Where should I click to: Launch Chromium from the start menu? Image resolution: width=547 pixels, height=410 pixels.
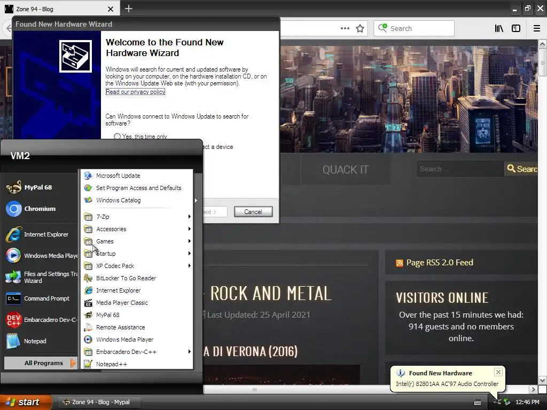pyautogui.click(x=39, y=209)
